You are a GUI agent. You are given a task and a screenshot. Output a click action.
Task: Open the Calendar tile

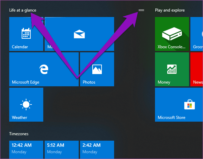[26, 34]
